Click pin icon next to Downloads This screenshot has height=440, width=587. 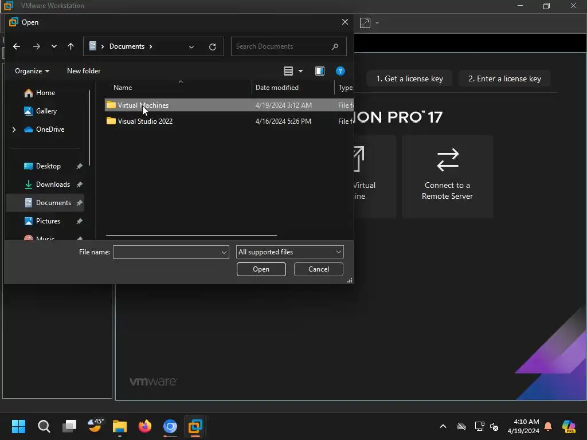coord(79,184)
